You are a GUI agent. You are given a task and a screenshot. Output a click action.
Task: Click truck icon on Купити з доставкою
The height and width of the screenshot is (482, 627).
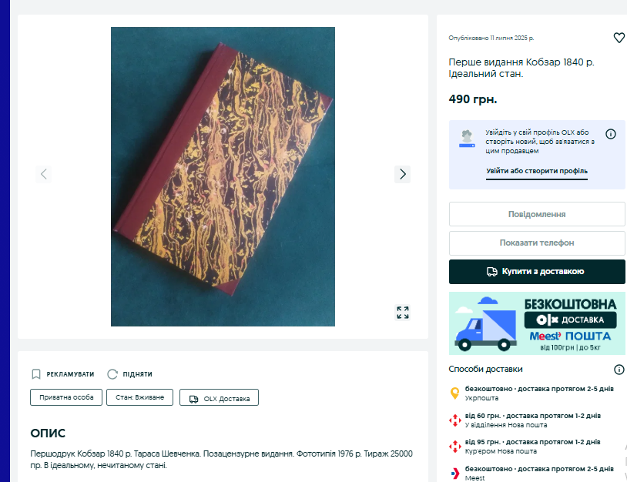tap(492, 272)
